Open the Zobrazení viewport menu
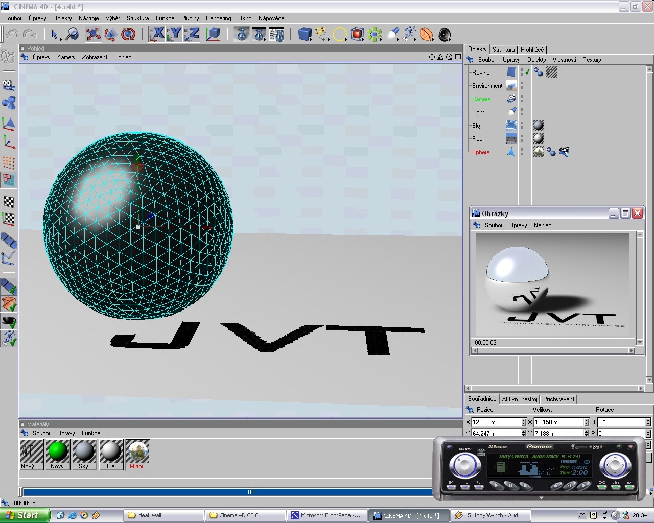This screenshot has width=654, height=523. (x=95, y=57)
